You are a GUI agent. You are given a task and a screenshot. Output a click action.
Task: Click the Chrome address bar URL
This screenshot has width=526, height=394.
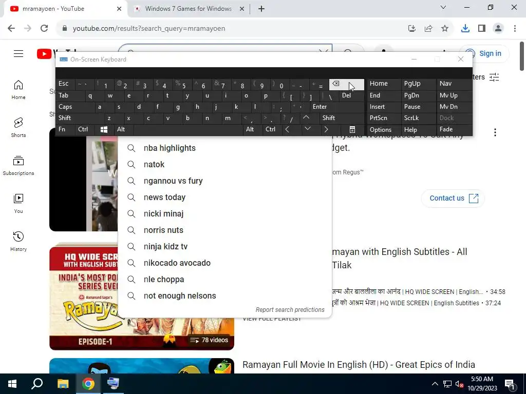149,29
